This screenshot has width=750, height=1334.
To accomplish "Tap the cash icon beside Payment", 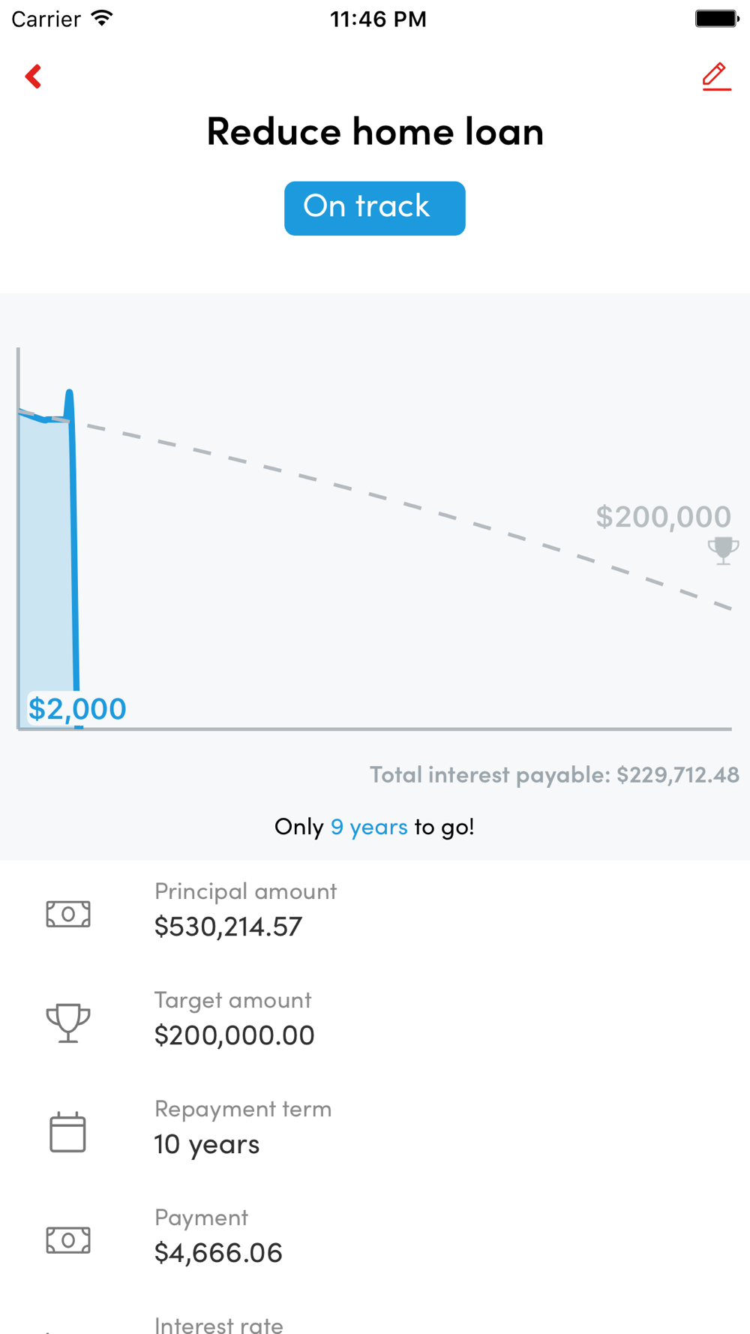I will [68, 1240].
